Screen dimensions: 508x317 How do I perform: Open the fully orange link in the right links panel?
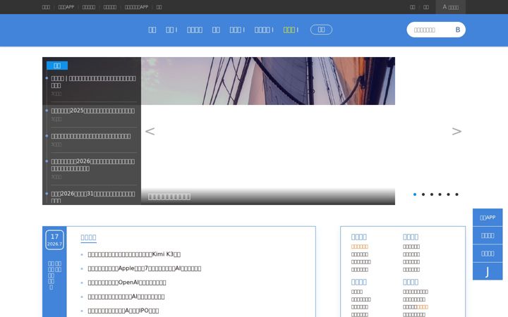[360, 247]
